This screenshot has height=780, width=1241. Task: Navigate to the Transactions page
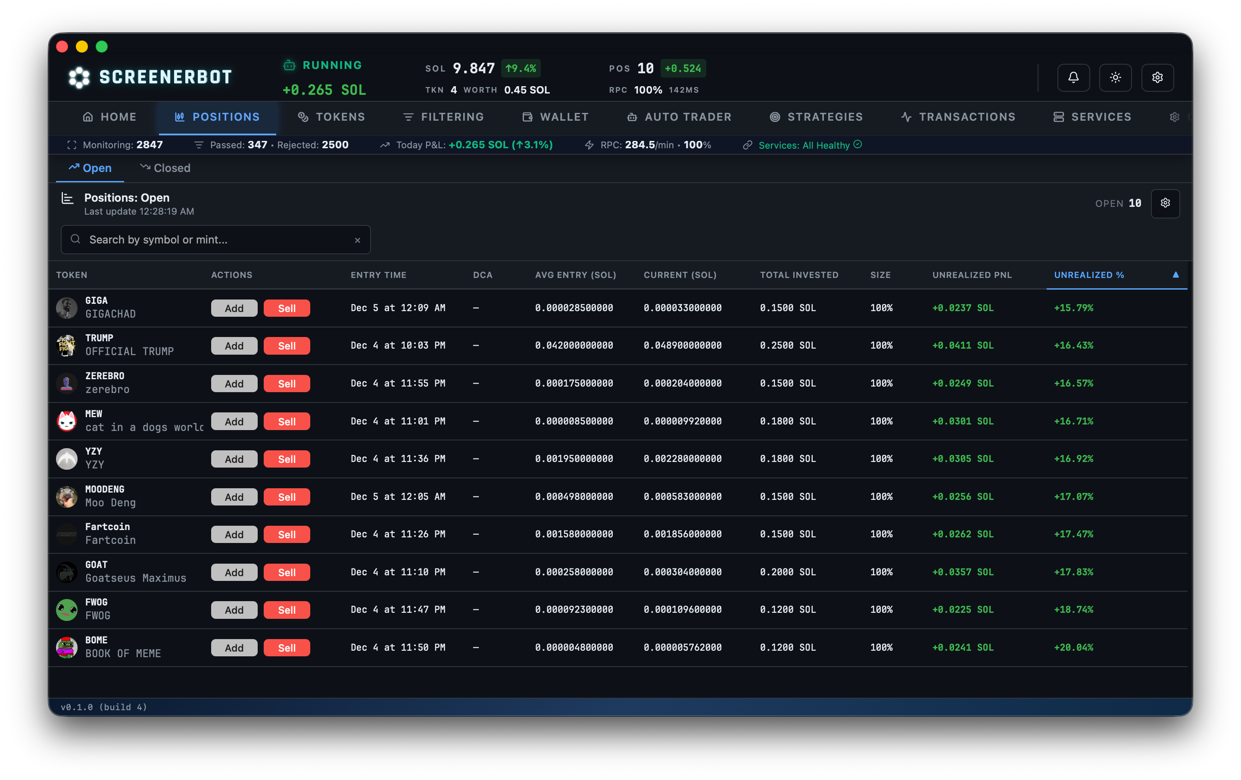point(957,116)
